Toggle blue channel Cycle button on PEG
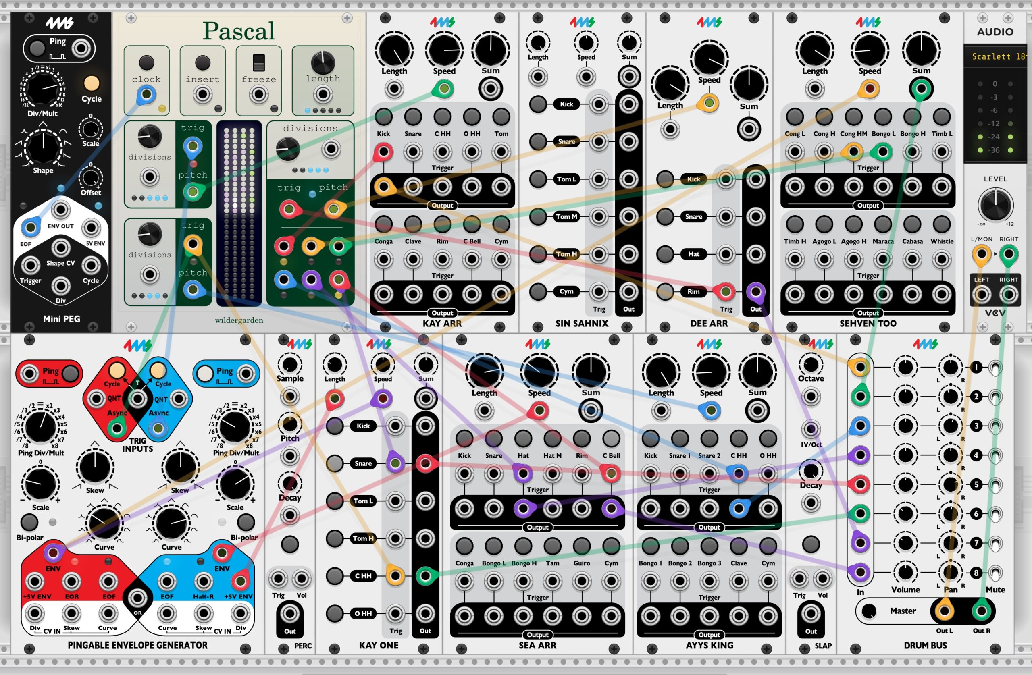 (x=158, y=370)
